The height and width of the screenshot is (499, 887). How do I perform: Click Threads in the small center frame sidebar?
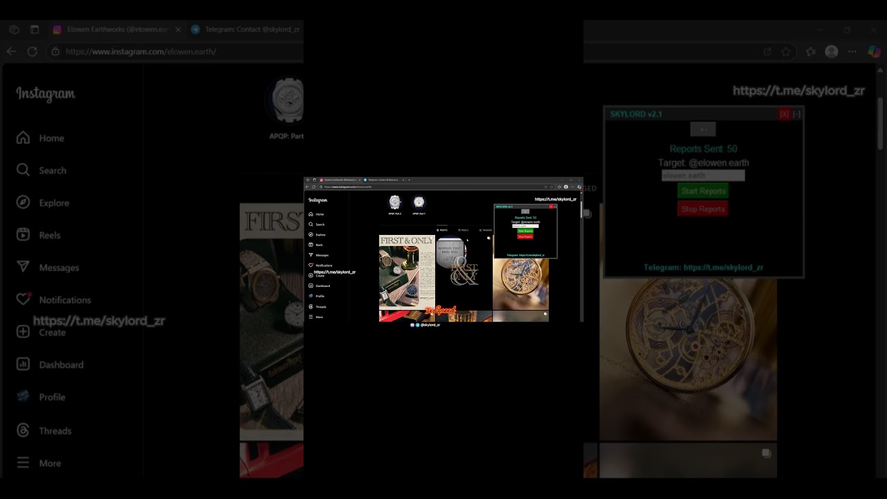pos(317,306)
